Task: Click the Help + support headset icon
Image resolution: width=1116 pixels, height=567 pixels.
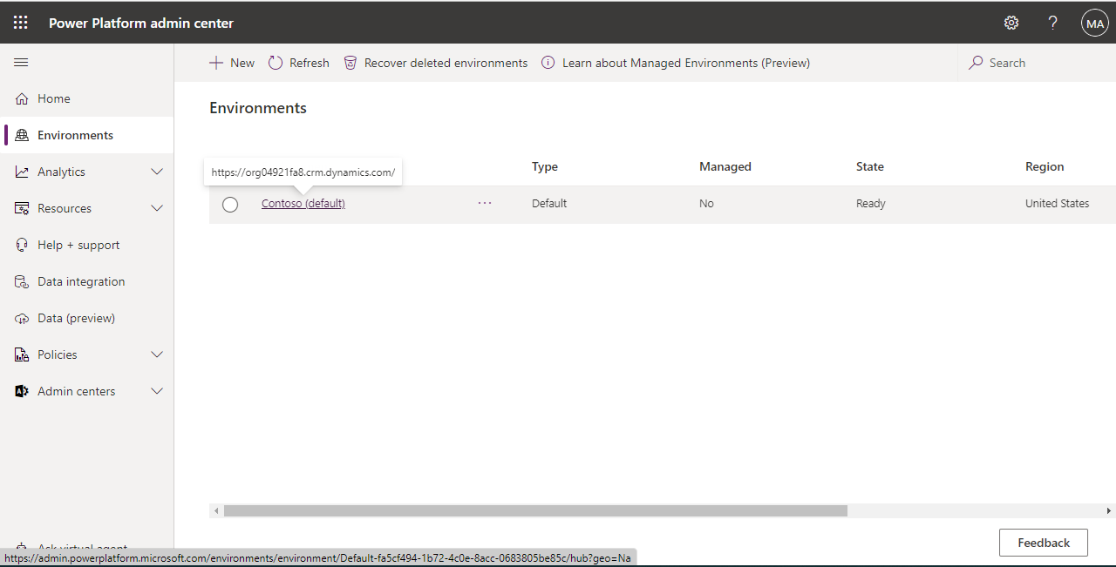Action: click(22, 245)
